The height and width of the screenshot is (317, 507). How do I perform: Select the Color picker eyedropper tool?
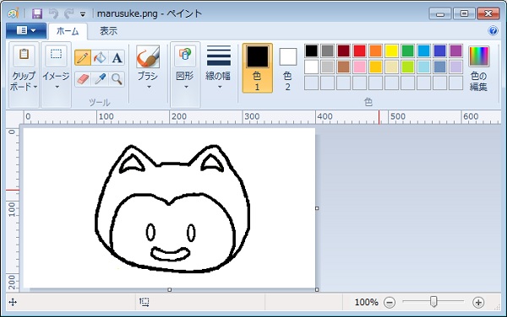[100, 78]
